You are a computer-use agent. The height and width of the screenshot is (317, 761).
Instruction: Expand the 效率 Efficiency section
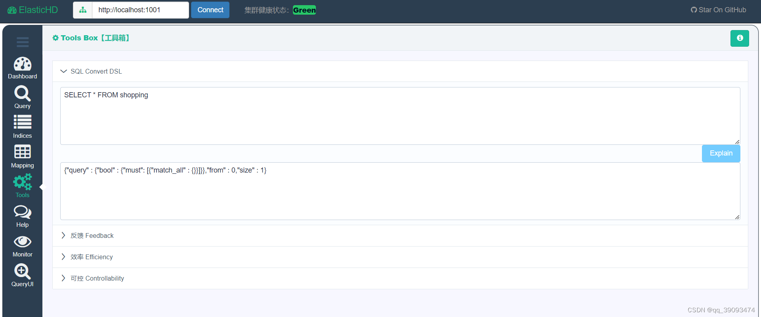400,257
